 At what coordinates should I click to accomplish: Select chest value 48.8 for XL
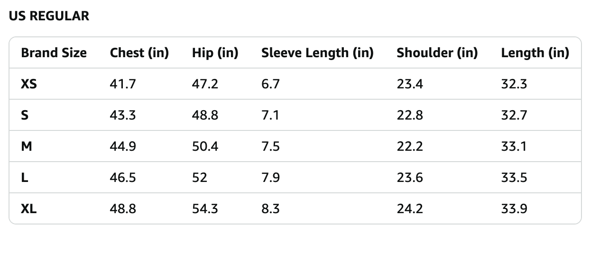123,209
